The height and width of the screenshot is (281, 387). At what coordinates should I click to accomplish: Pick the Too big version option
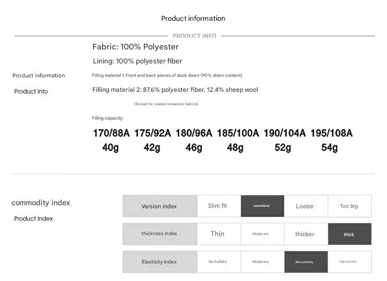click(349, 206)
